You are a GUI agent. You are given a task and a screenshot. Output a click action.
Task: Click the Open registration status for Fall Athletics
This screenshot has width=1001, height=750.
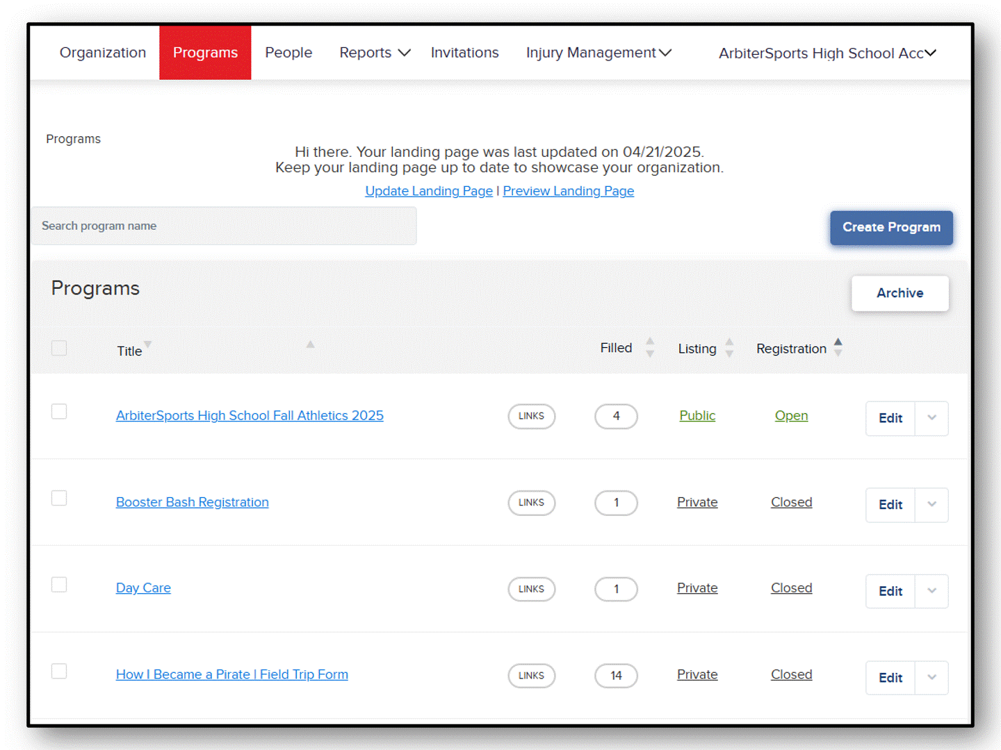coord(791,415)
